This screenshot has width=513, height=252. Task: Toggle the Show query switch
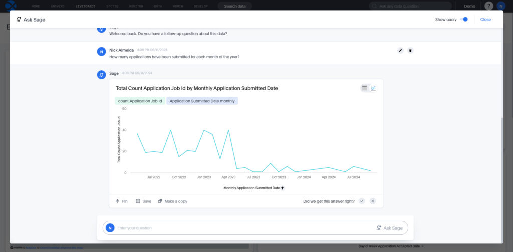click(464, 19)
